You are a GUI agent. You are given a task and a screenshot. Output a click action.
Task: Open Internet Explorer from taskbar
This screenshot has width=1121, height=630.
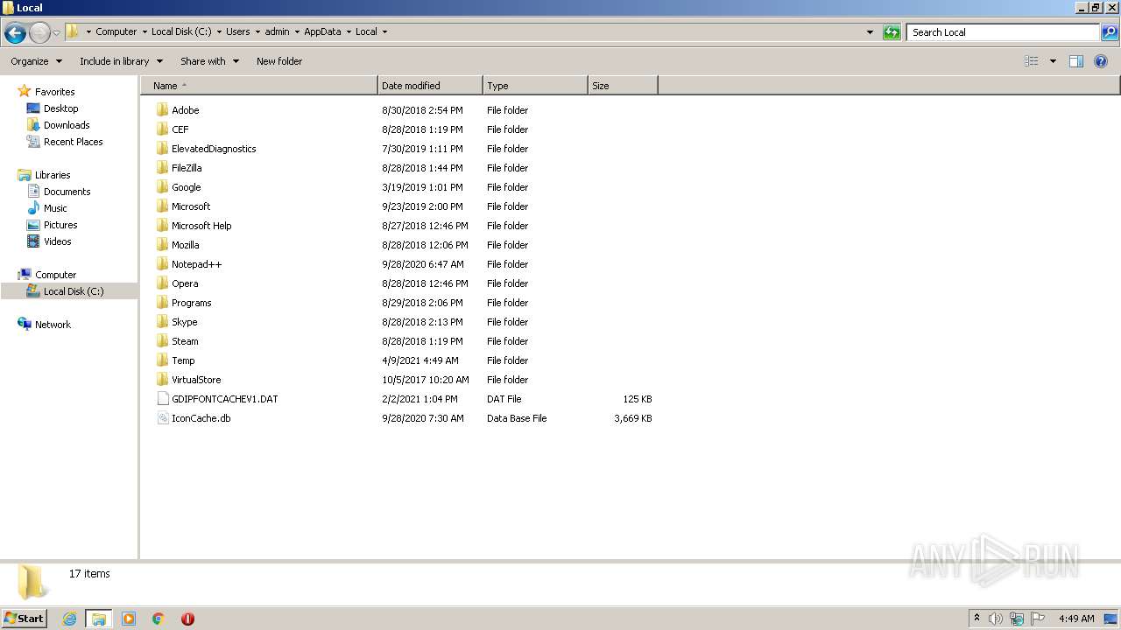tap(69, 619)
